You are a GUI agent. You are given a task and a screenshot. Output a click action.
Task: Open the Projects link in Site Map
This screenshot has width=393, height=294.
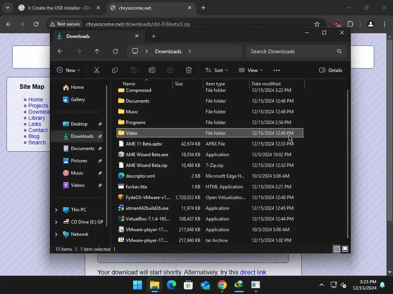pos(38,106)
